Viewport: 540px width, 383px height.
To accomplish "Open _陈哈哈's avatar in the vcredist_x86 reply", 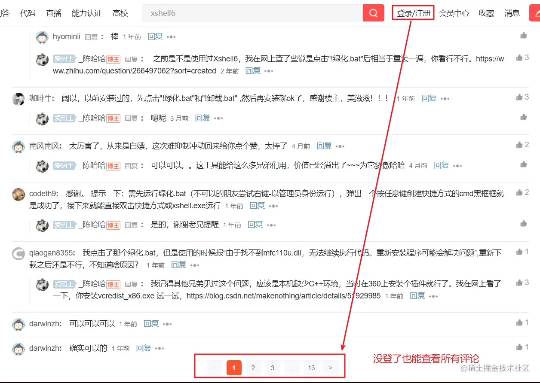I will coord(42,285).
